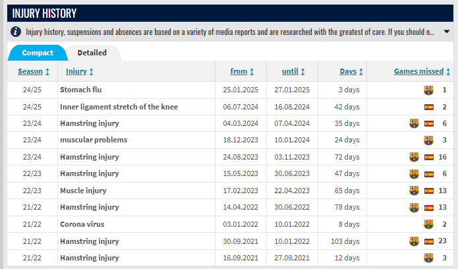Click the 03.11.2023 until date
Screen dimensions: 458x269
(292, 157)
